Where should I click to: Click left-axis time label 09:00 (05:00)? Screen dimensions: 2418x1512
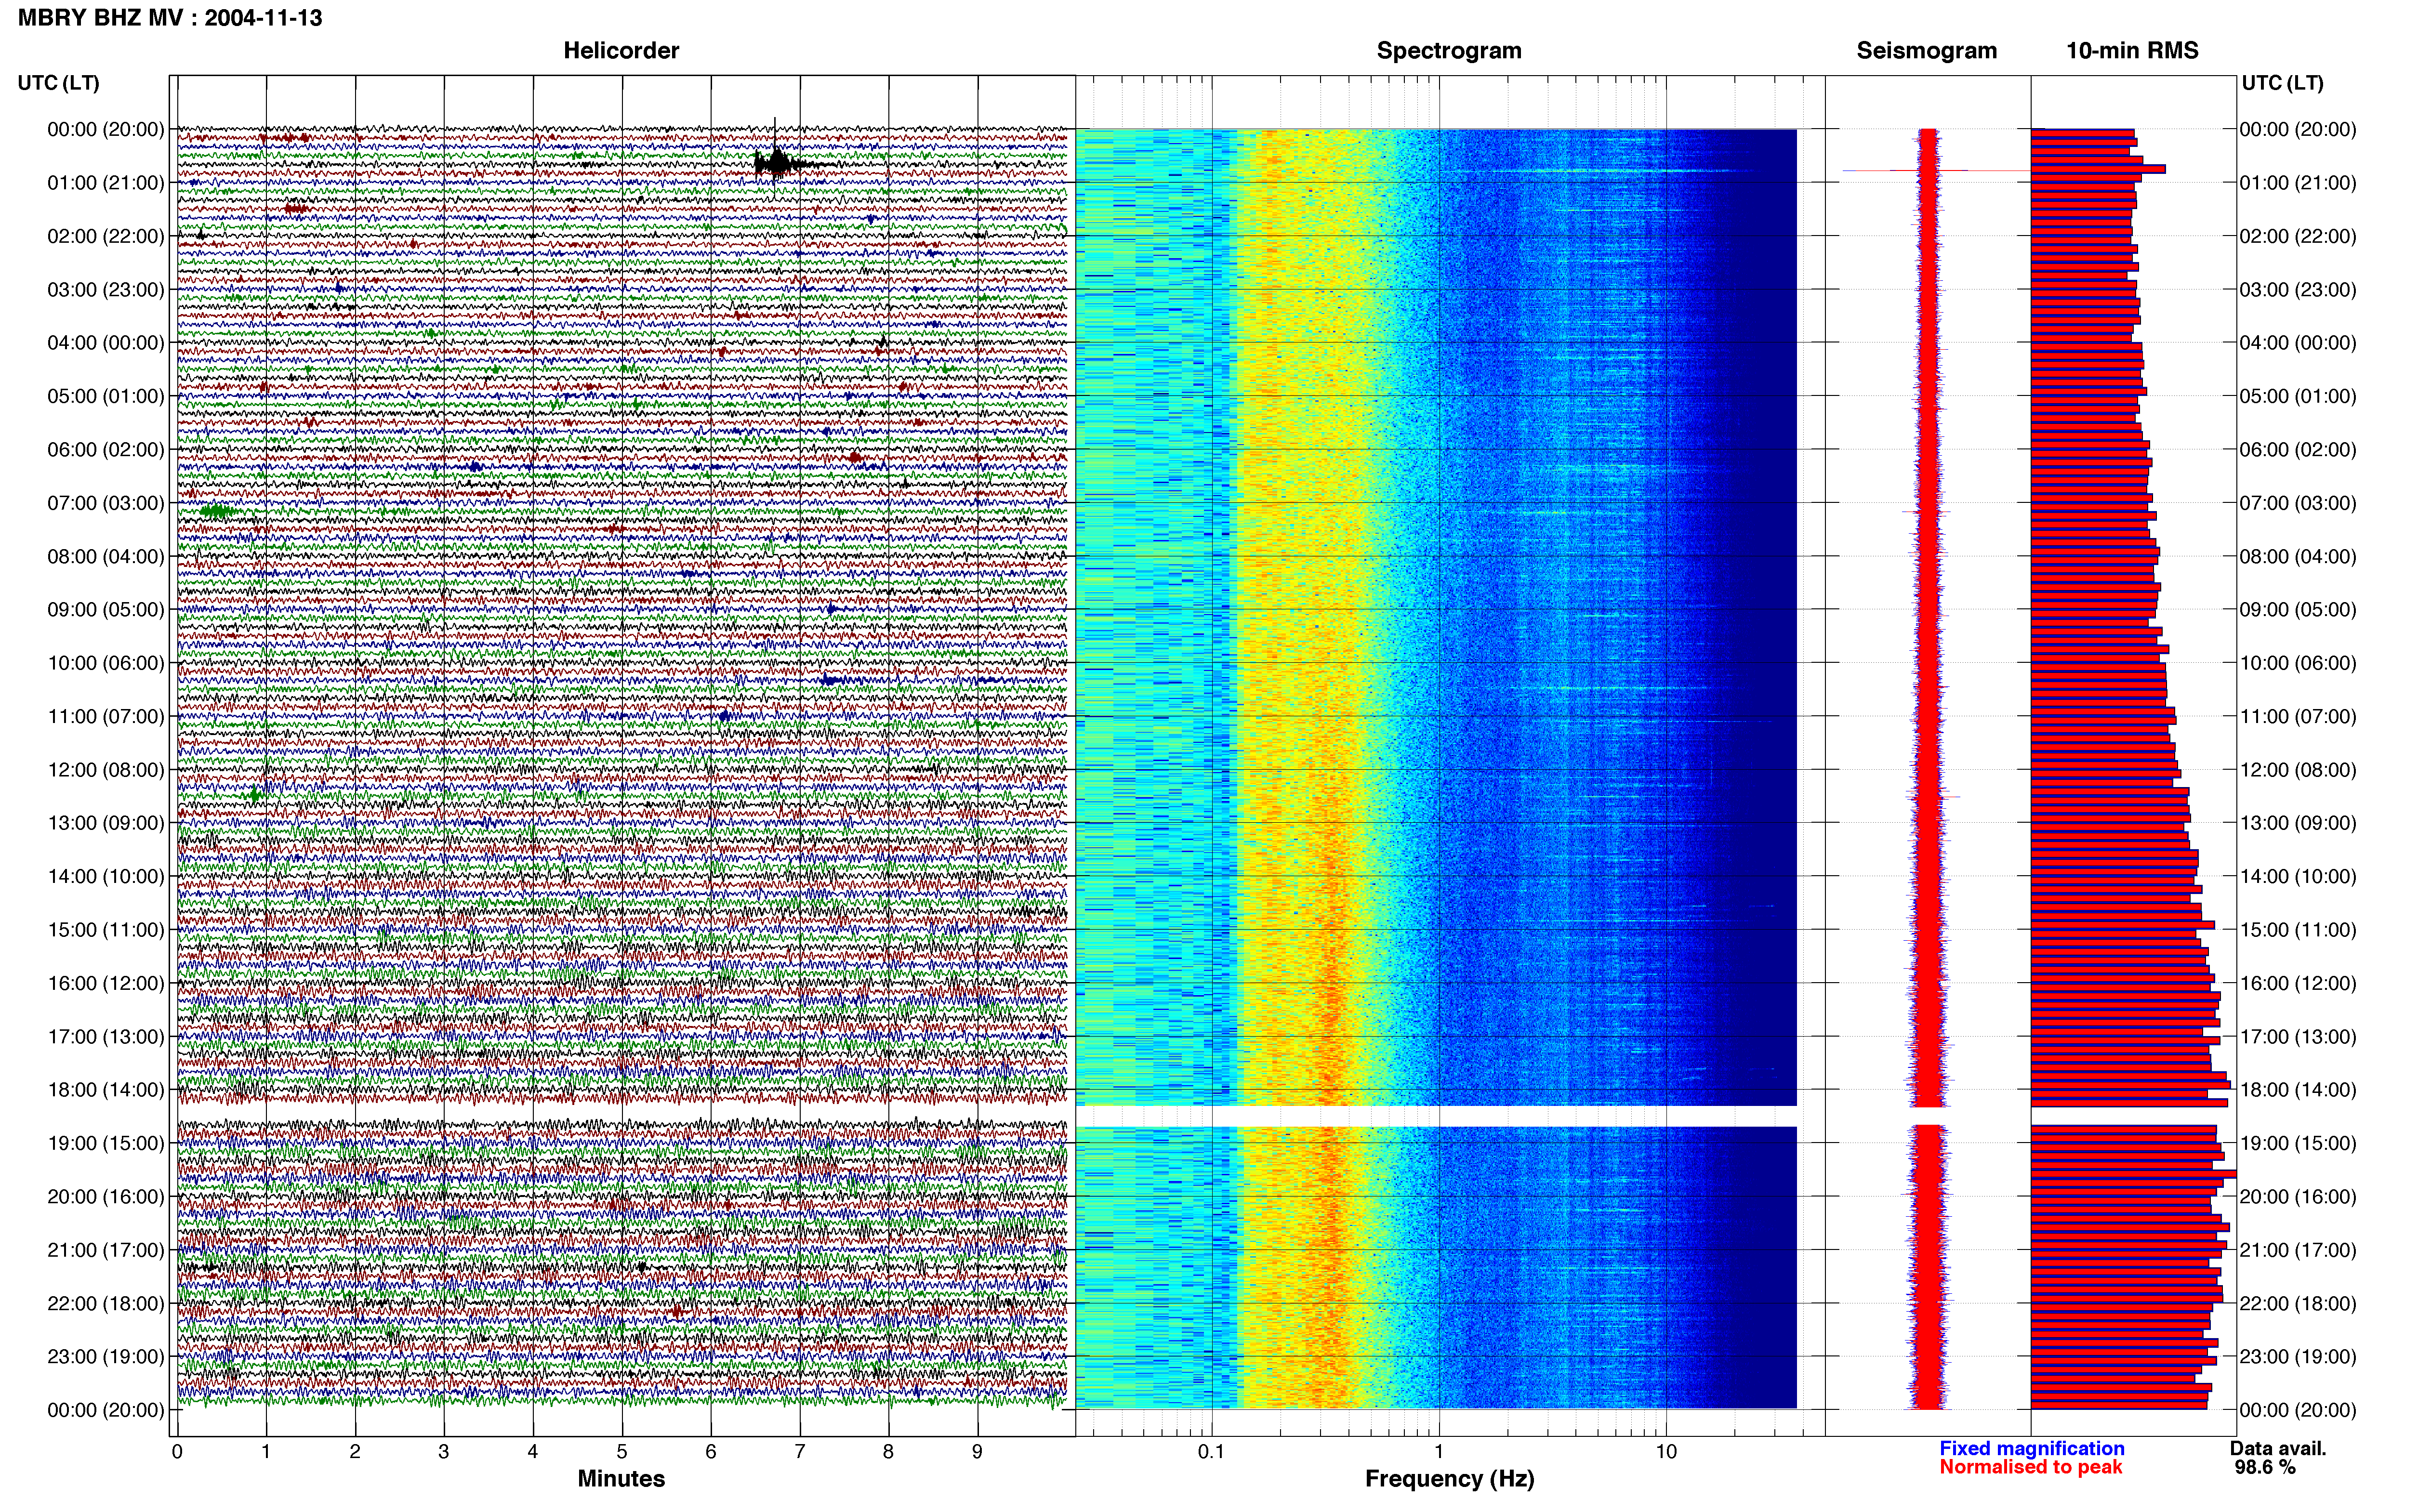[x=105, y=609]
